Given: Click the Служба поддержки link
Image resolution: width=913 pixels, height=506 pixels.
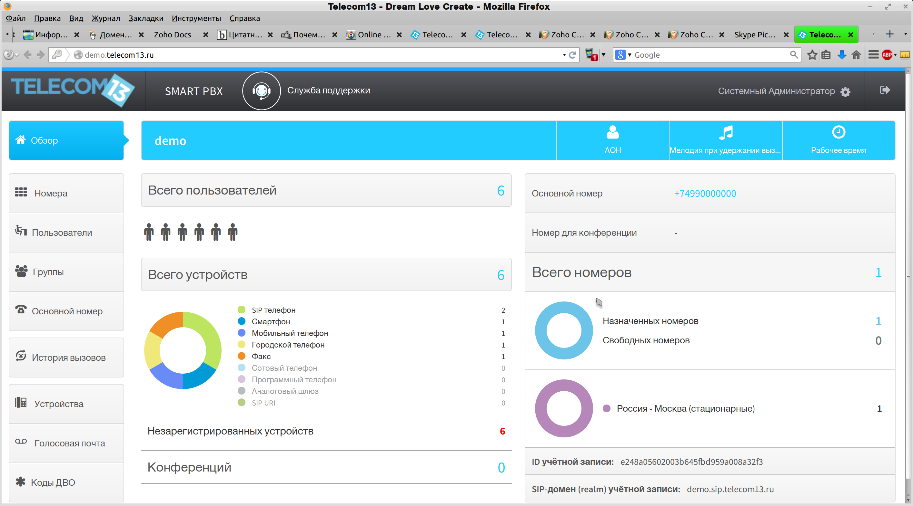Looking at the screenshot, I should 328,91.
